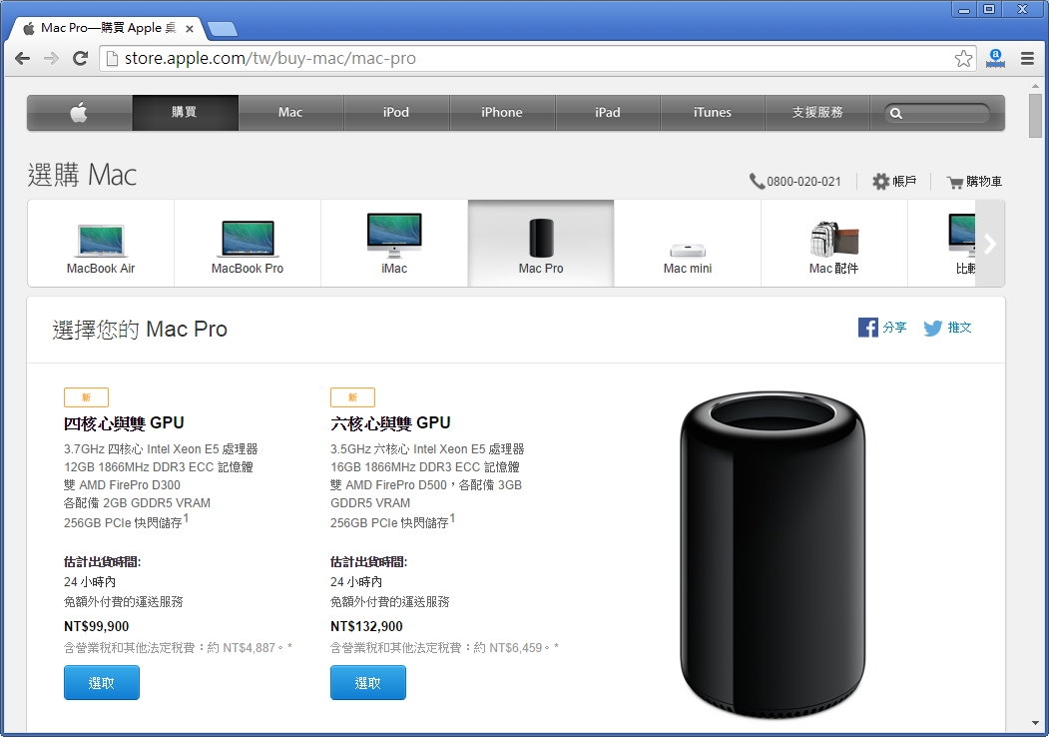Image resolution: width=1049 pixels, height=737 pixels.
Task: Click the Apple logo in navigation bar
Action: pyautogui.click(x=79, y=113)
